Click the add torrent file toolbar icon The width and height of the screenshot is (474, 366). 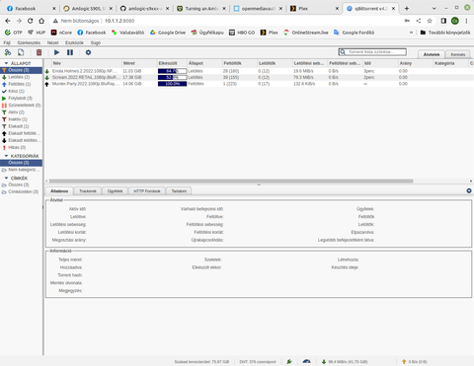point(21,52)
